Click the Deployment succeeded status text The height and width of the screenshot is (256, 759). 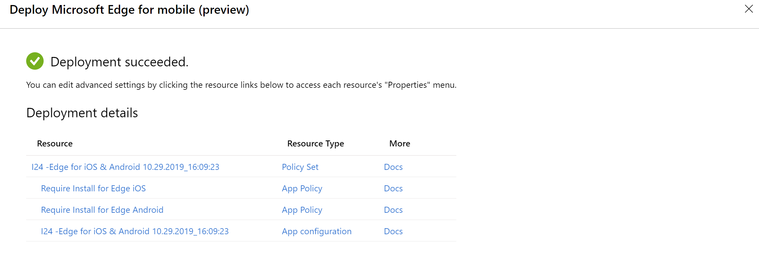(x=119, y=62)
